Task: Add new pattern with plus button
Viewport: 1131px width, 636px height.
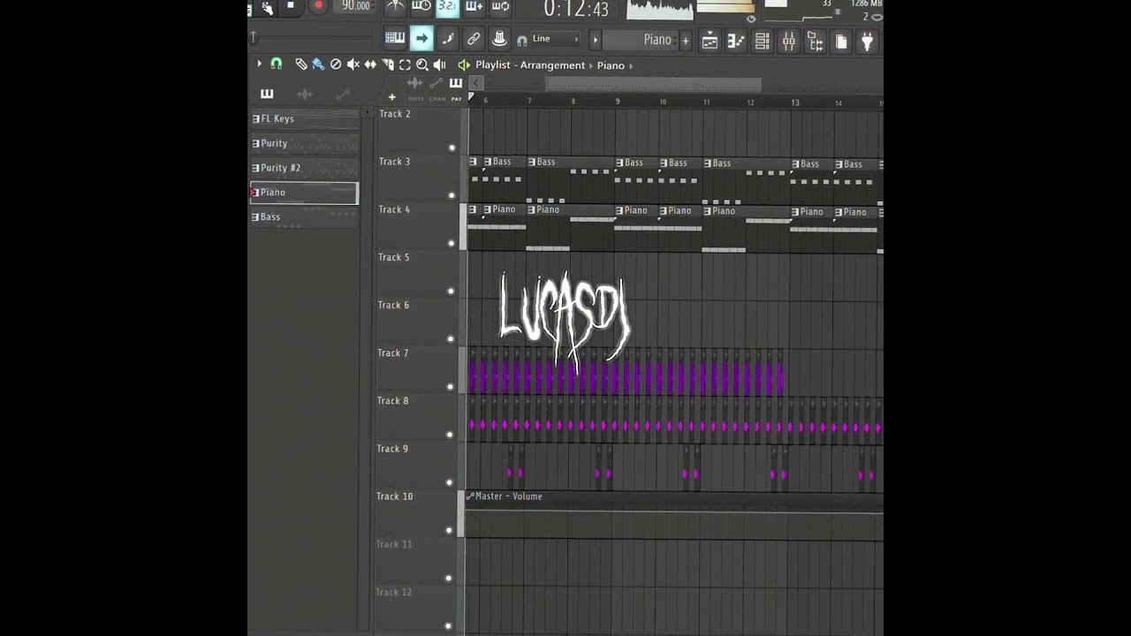Action: tap(685, 40)
